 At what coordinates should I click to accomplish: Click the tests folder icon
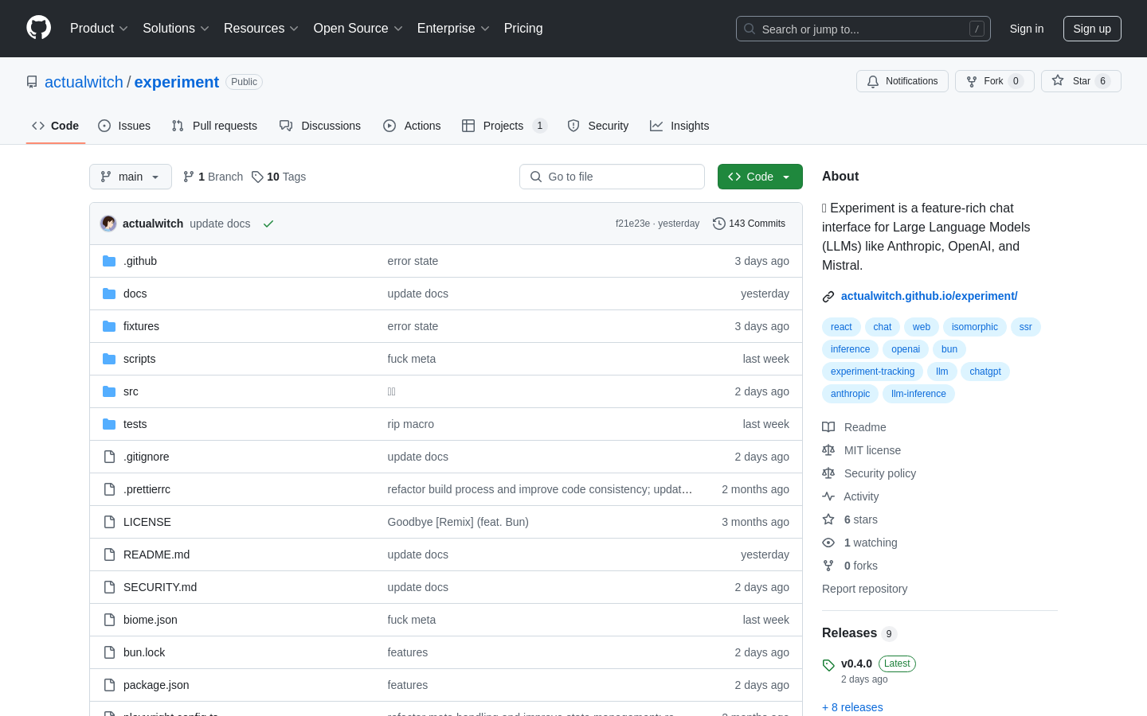coord(109,424)
